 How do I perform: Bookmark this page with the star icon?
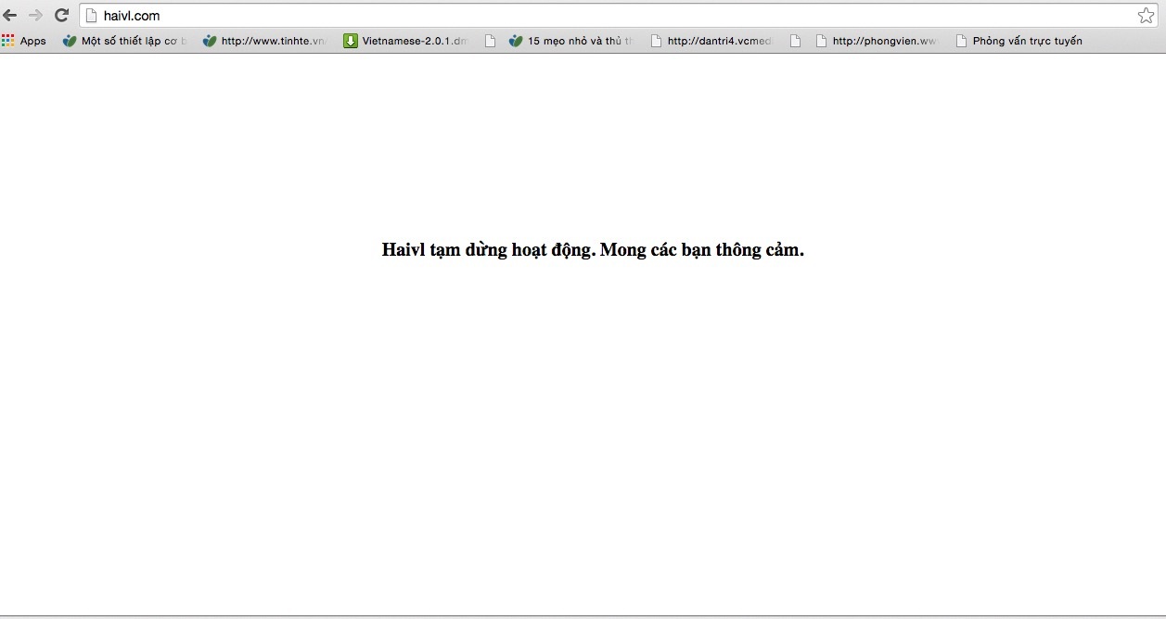coord(1146,16)
